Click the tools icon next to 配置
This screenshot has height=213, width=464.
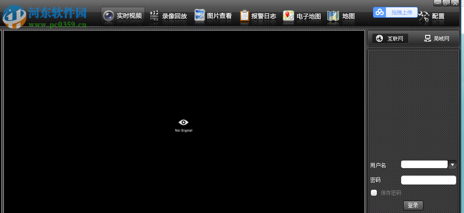coord(424,16)
